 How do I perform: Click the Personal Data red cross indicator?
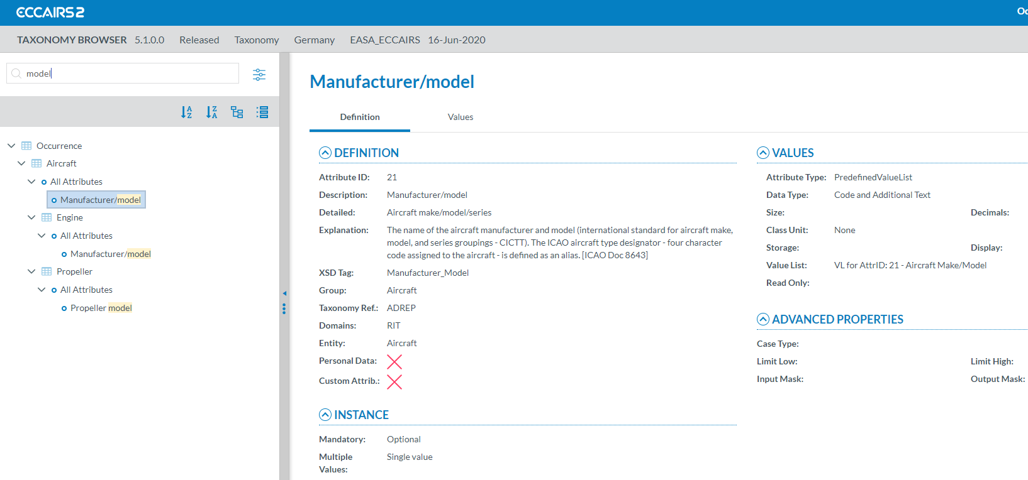coord(394,362)
